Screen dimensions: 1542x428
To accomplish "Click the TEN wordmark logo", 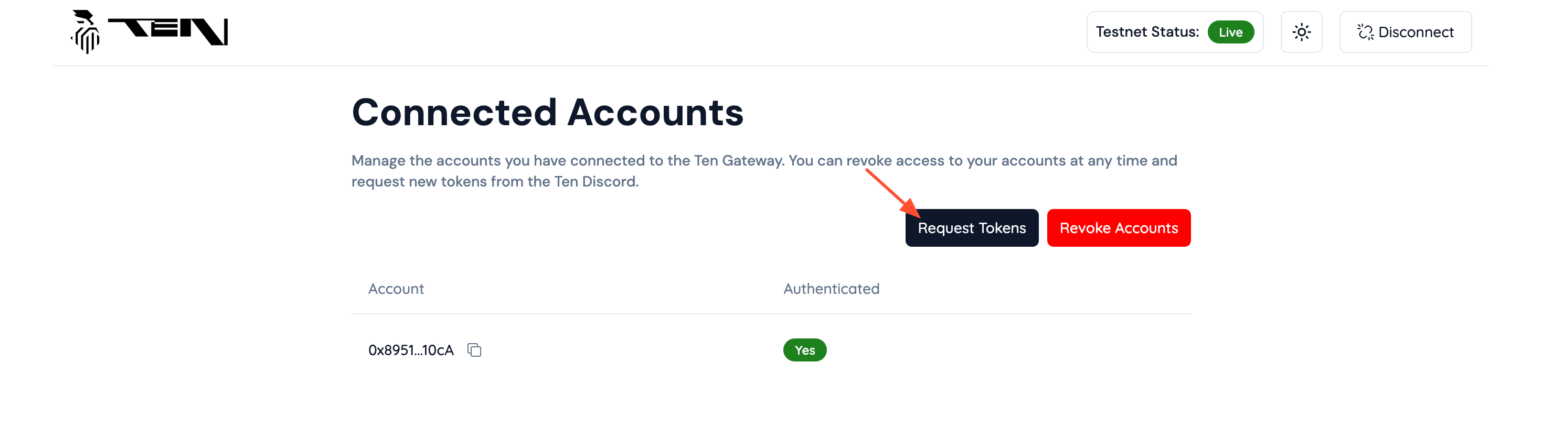I will tap(167, 31).
